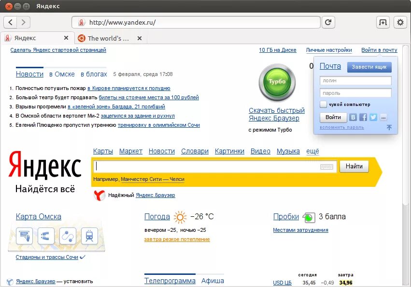Open 10 ГБ на Диске link
The image size is (411, 287).
coord(278,50)
